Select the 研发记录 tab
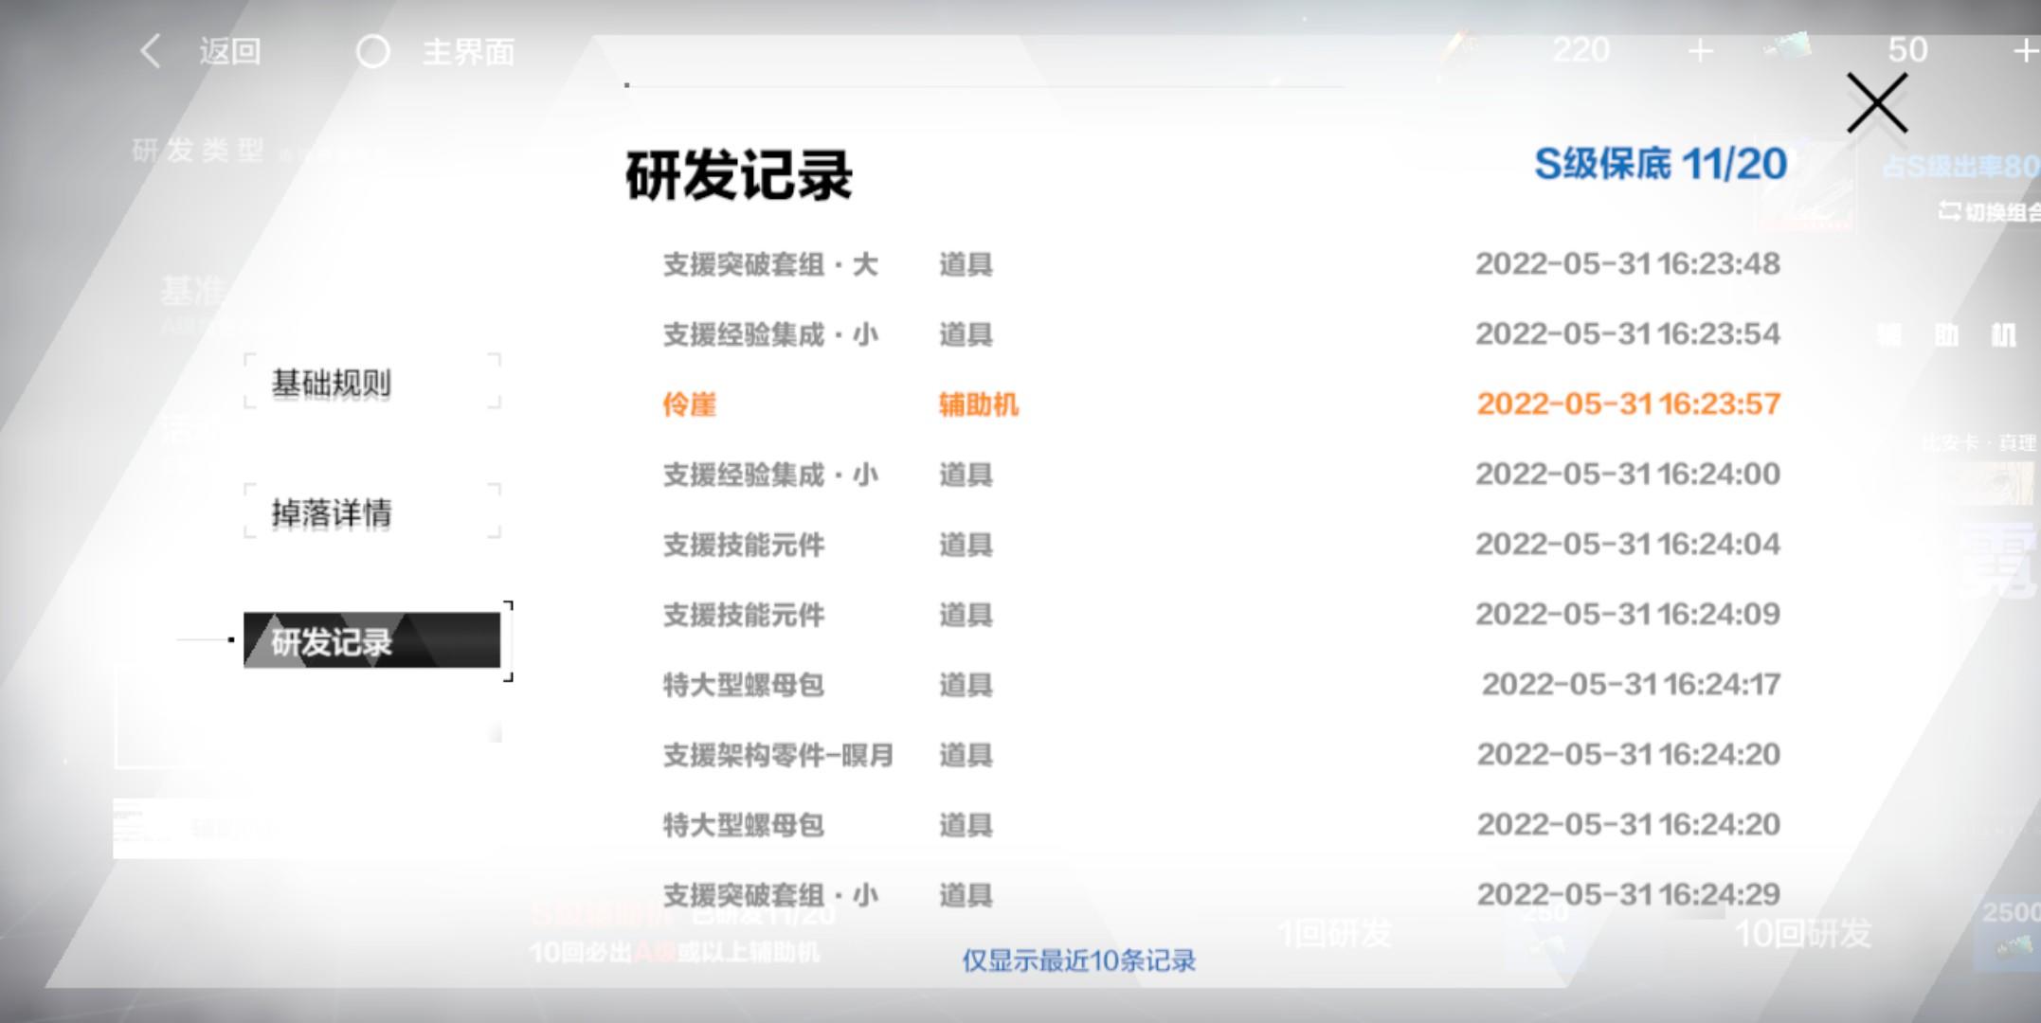 [372, 640]
